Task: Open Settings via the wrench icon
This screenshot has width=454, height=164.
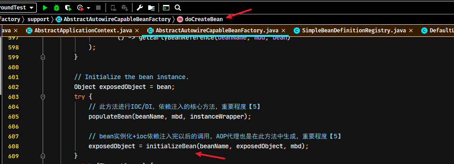Action: point(140,8)
